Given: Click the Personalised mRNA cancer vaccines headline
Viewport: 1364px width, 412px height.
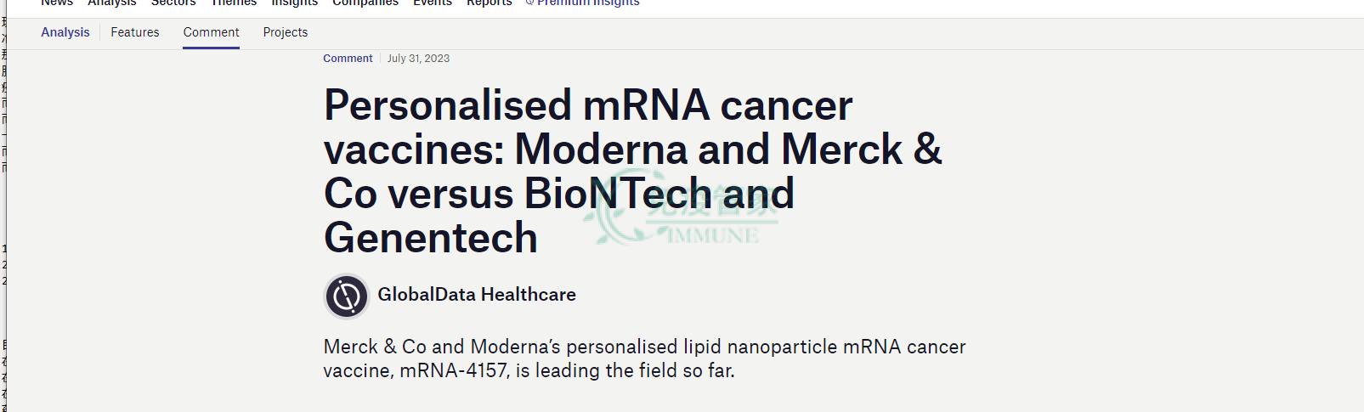Looking at the screenshot, I should point(633,171).
